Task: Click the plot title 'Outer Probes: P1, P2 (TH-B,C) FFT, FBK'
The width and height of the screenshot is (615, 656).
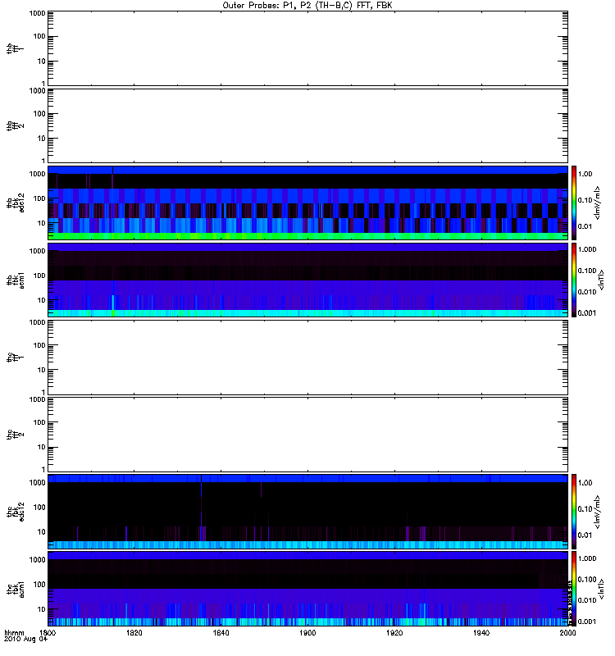Action: [x=307, y=6]
